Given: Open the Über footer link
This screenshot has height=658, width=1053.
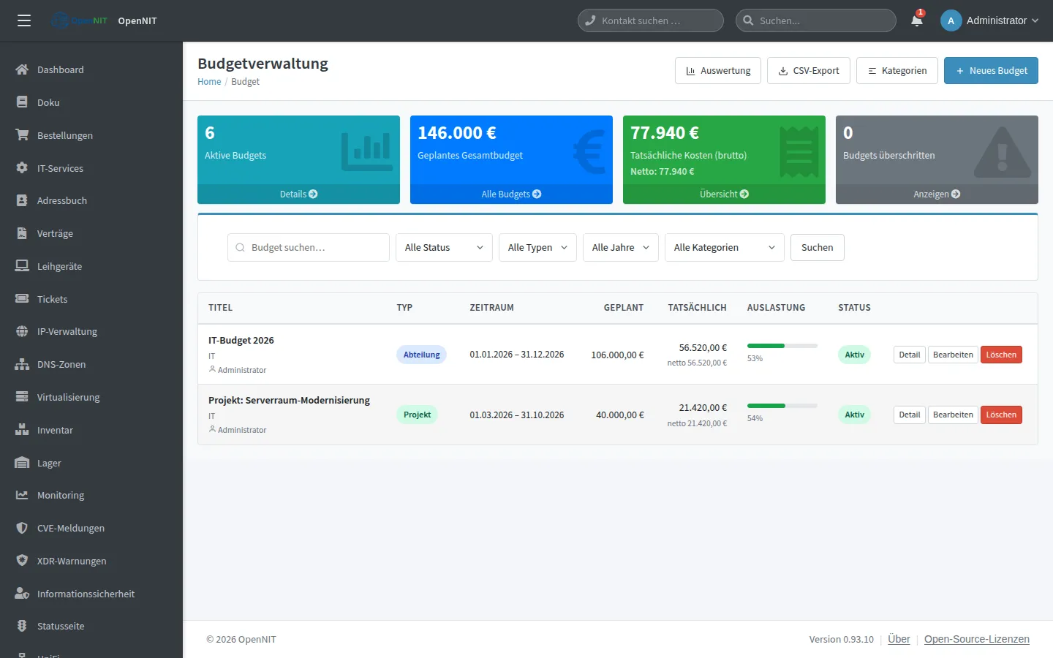Looking at the screenshot, I should point(899,639).
